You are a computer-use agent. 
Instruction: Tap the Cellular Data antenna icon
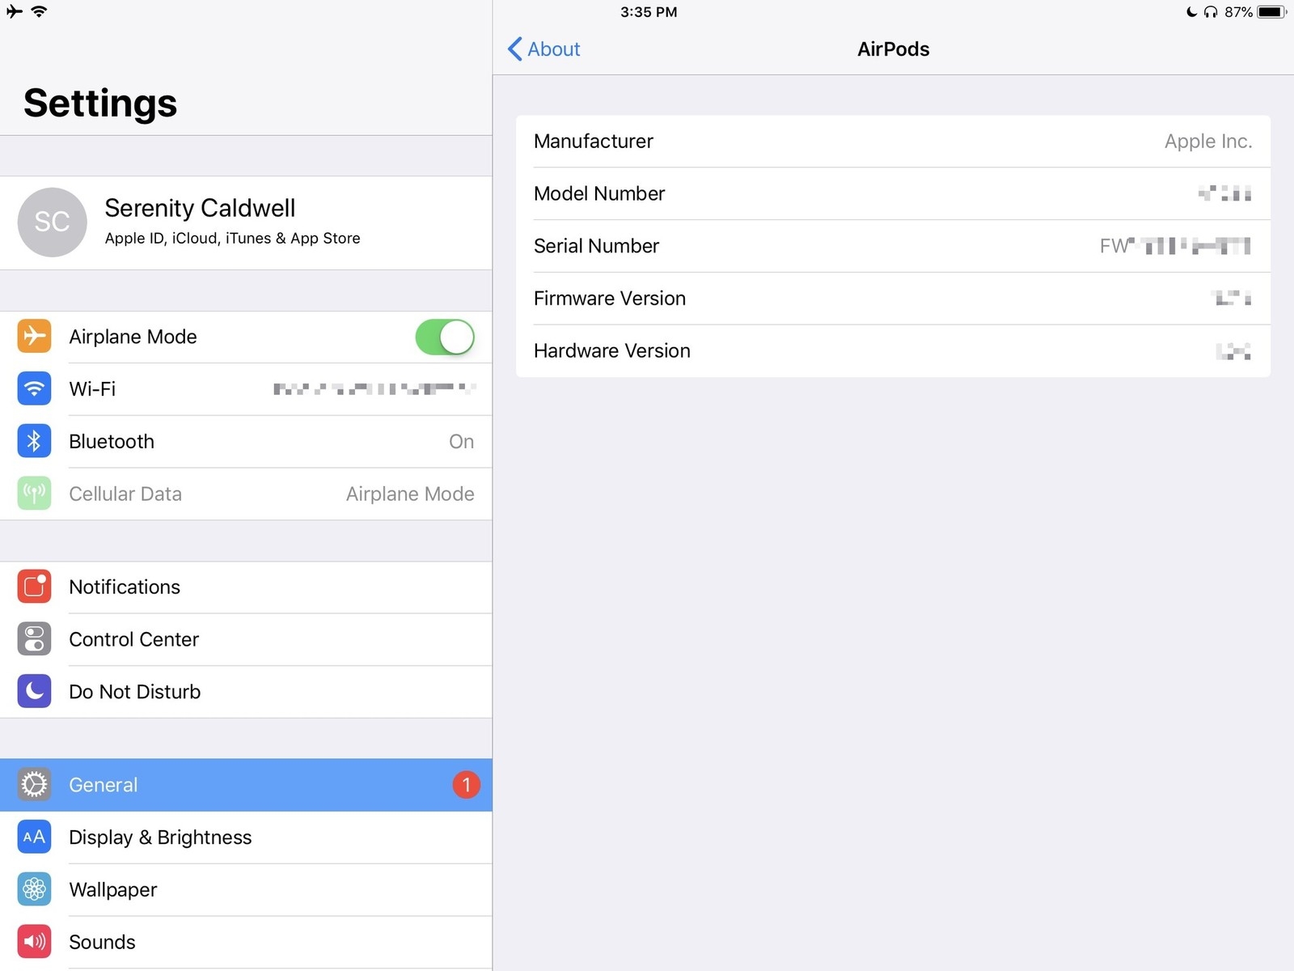pyautogui.click(x=34, y=494)
